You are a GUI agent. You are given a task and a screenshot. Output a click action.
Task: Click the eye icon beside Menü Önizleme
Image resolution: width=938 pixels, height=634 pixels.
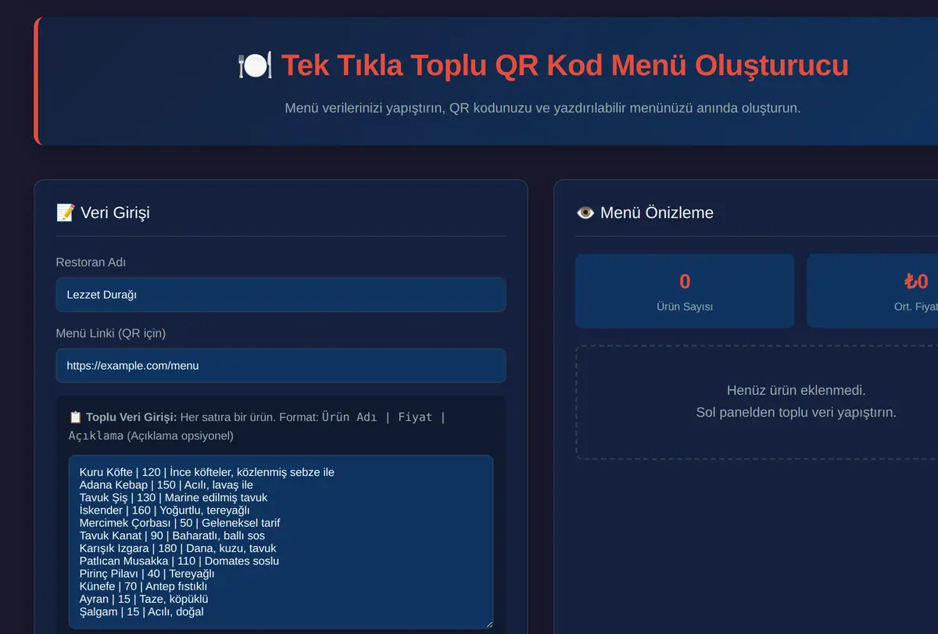tap(585, 213)
